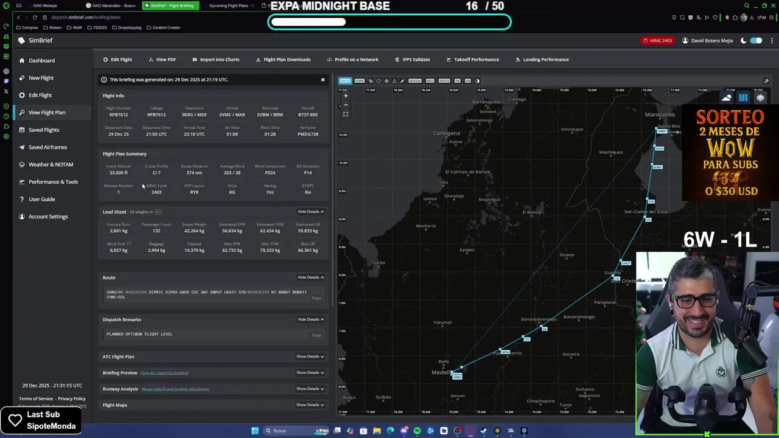Dismiss the briefing generated notice
779x438 pixels.
point(323,80)
